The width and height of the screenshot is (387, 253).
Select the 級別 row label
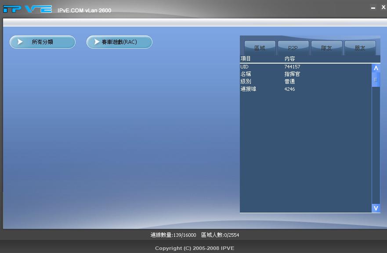(246, 81)
